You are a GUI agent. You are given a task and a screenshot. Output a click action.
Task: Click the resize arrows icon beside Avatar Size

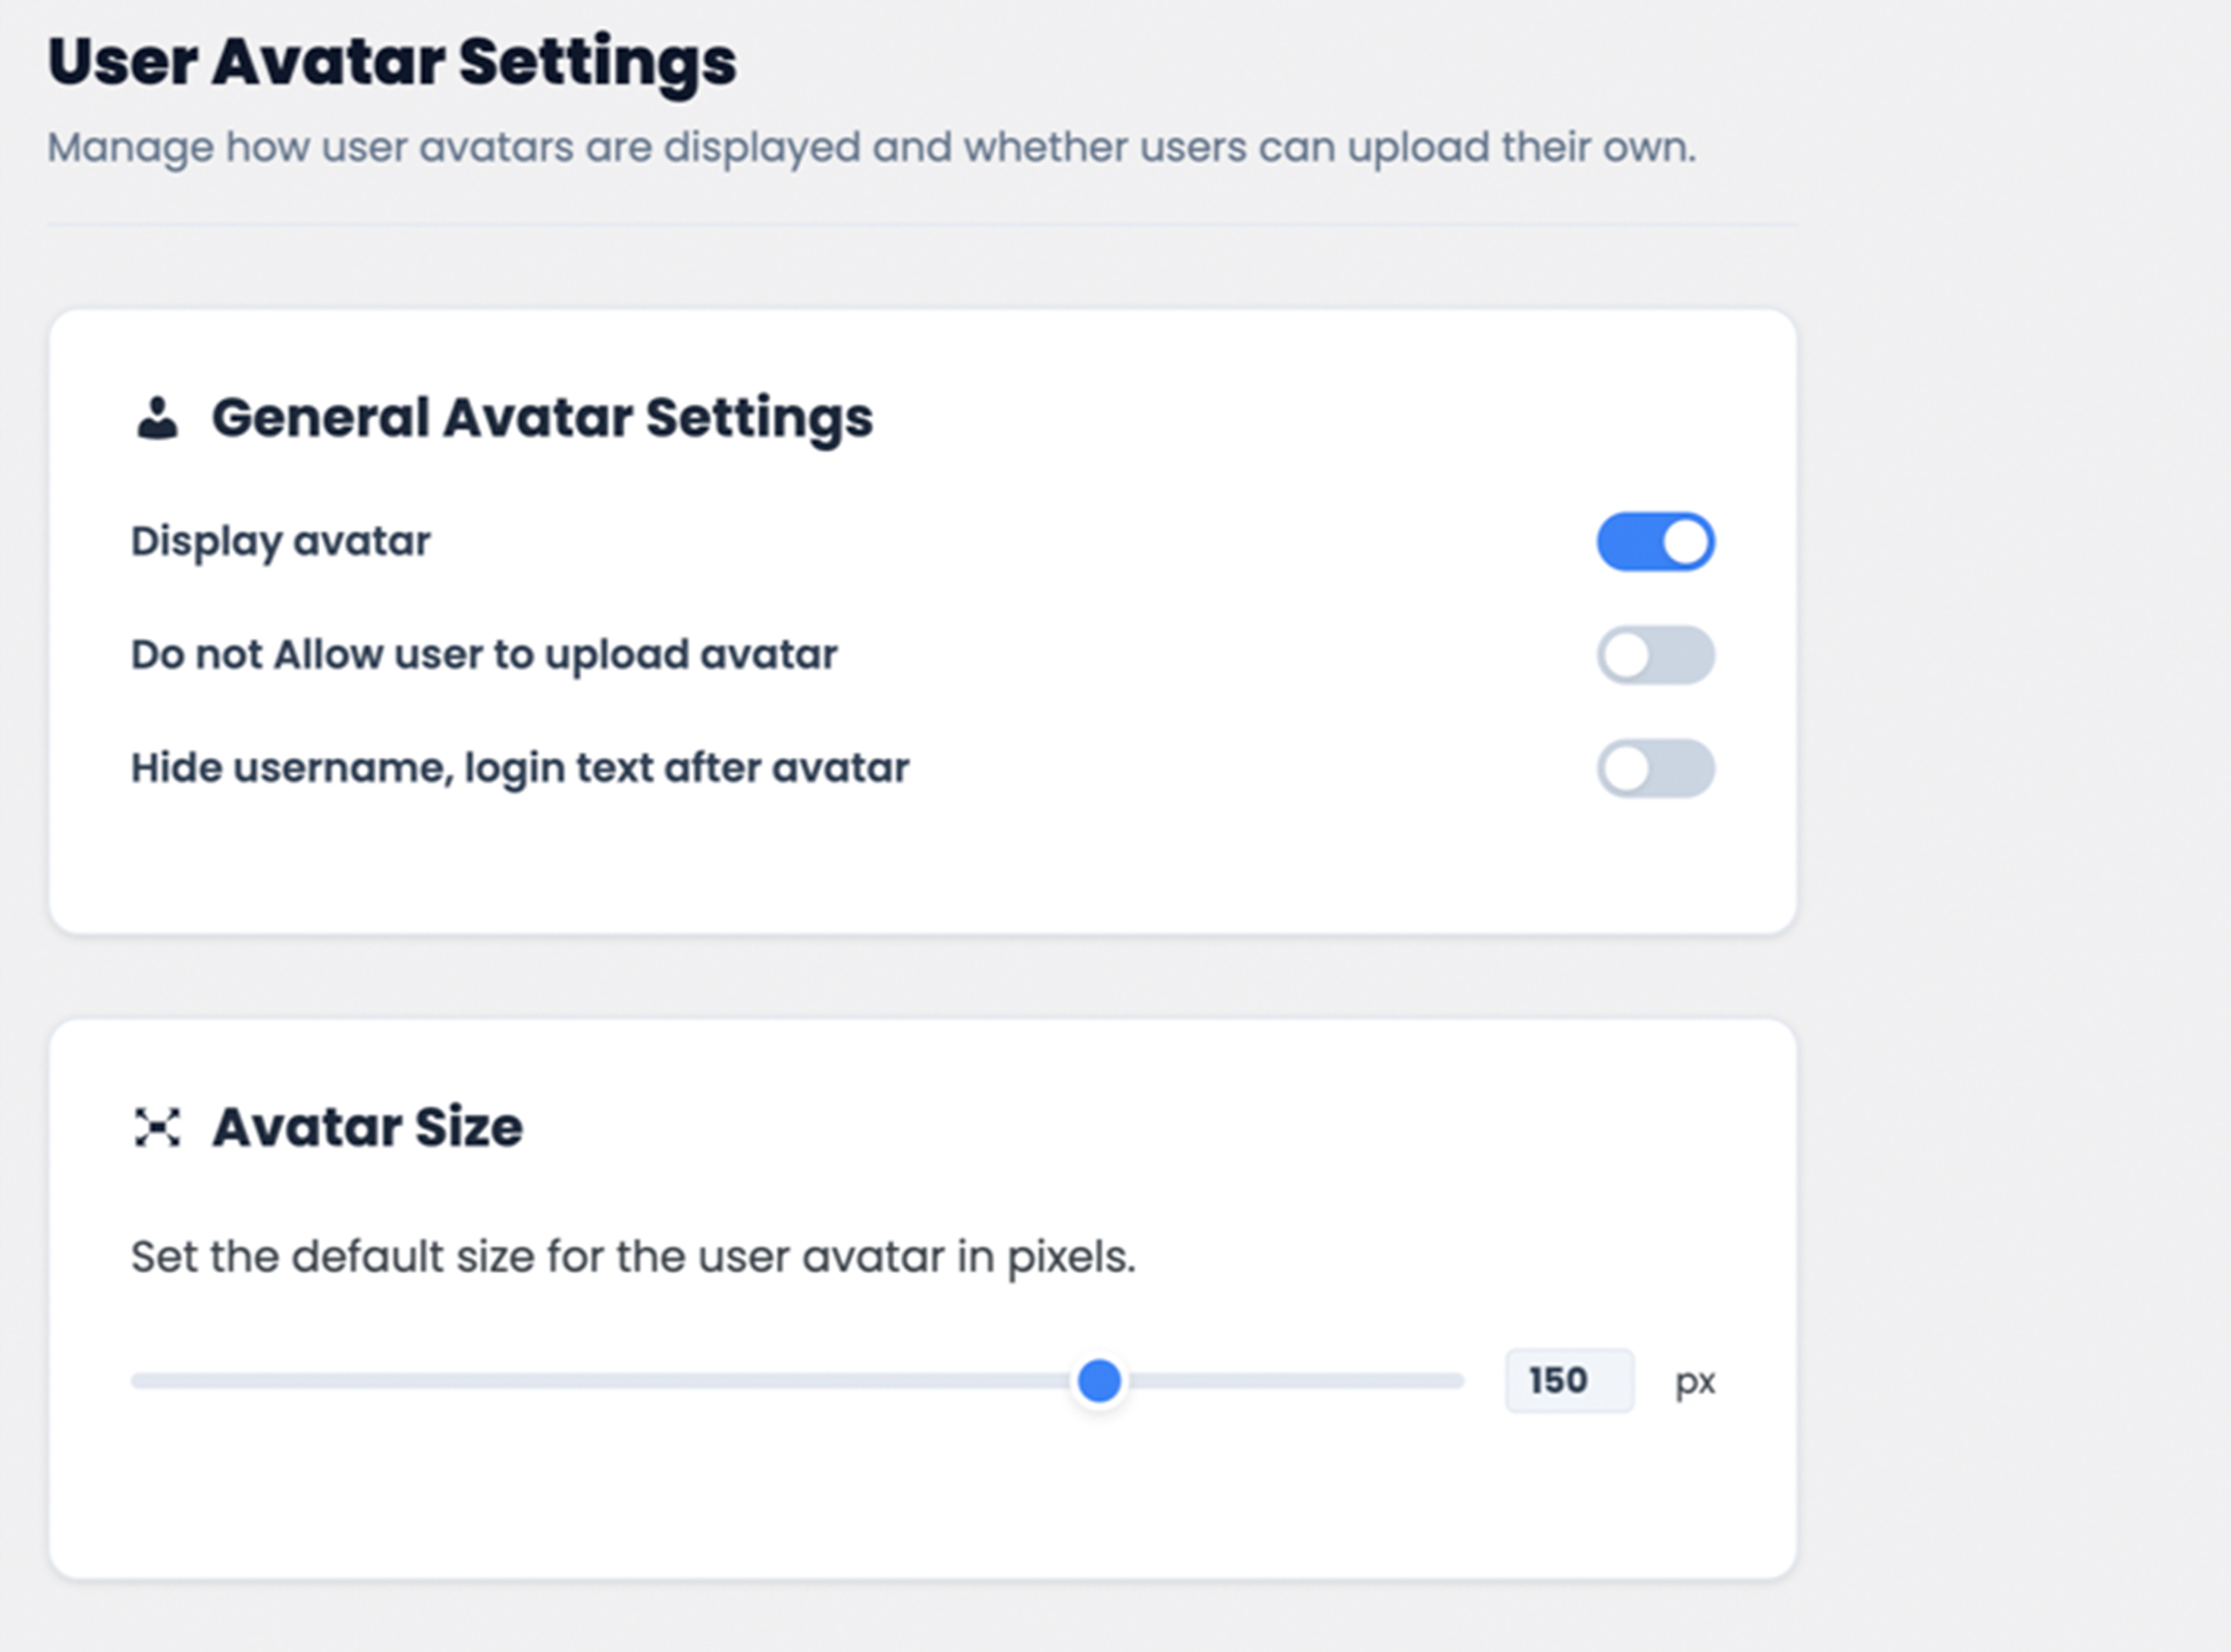point(157,1128)
